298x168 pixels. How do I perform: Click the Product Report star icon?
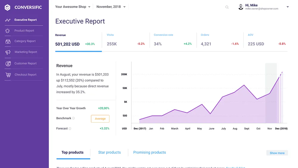point(8,31)
